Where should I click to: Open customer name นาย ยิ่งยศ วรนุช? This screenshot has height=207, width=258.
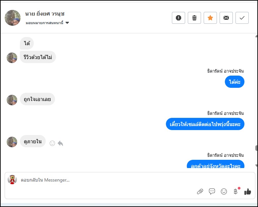pyautogui.click(x=45, y=14)
